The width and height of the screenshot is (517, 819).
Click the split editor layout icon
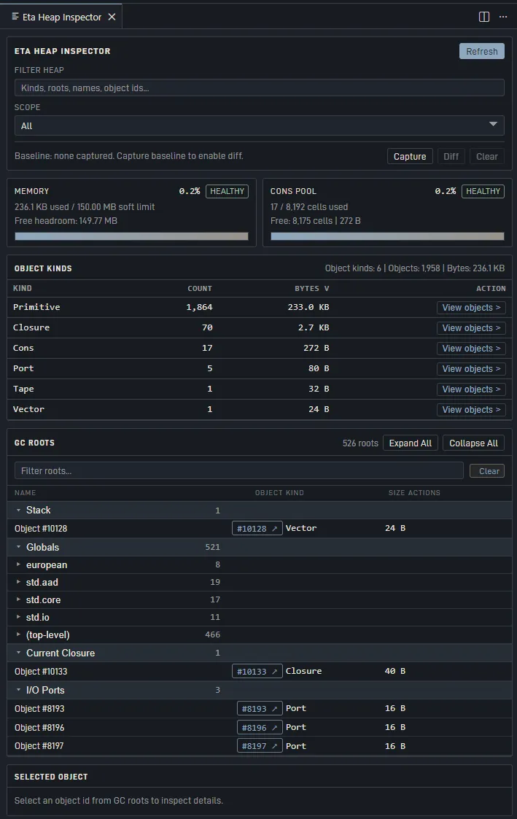pos(484,17)
